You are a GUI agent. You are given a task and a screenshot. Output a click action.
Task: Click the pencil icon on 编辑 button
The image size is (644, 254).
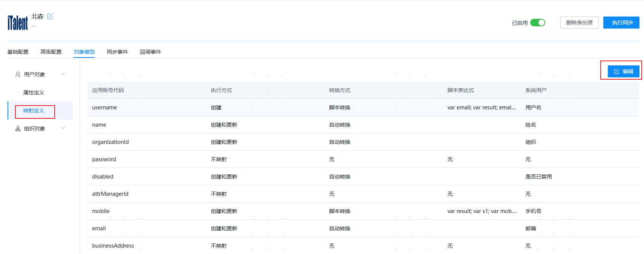tap(616, 71)
